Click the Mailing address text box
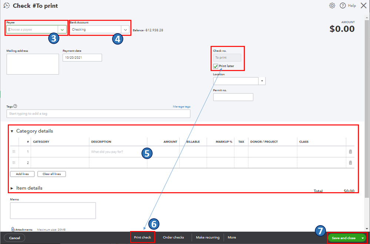Screen dimensions: 370x244 pyautogui.click(x=33, y=64)
